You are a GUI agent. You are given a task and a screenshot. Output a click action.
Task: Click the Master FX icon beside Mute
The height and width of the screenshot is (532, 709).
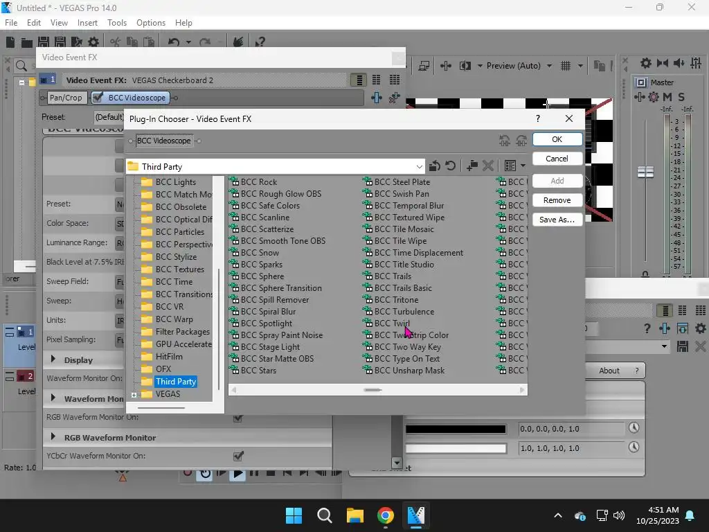639,97
